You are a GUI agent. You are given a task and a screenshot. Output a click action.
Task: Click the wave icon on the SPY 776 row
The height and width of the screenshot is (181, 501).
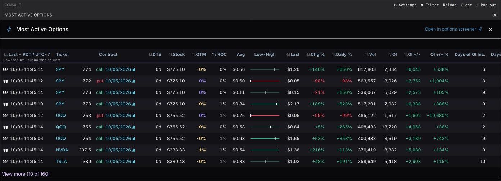click(6, 92)
